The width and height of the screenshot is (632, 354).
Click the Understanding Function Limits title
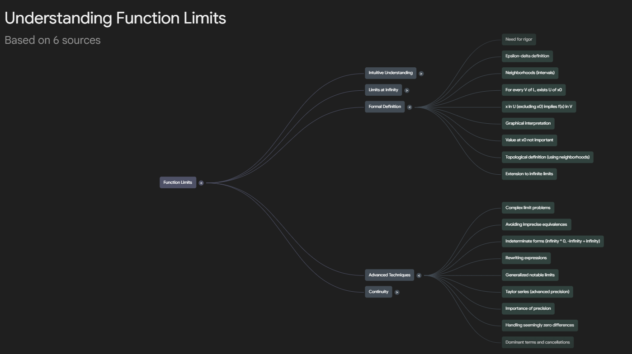115,18
